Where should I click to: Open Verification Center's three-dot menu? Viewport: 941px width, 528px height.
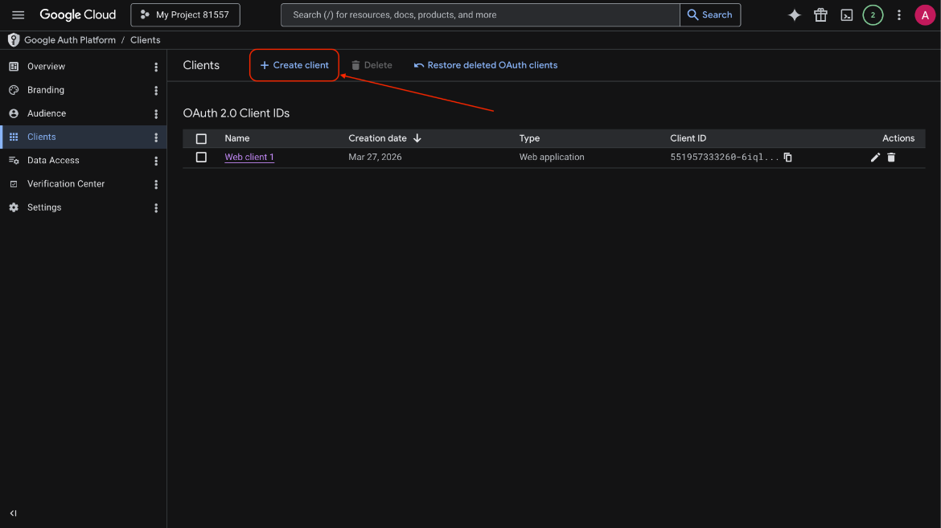[156, 184]
